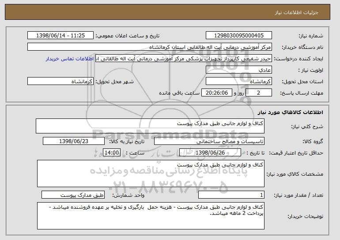Viewport: 340px width, 240px height.
Task: Click the delivery province field کرمانشاه
Action: click(239, 81)
